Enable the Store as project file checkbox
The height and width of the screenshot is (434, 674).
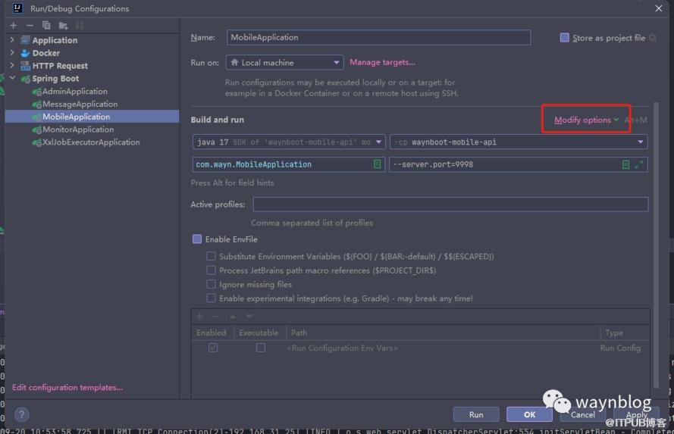point(564,38)
